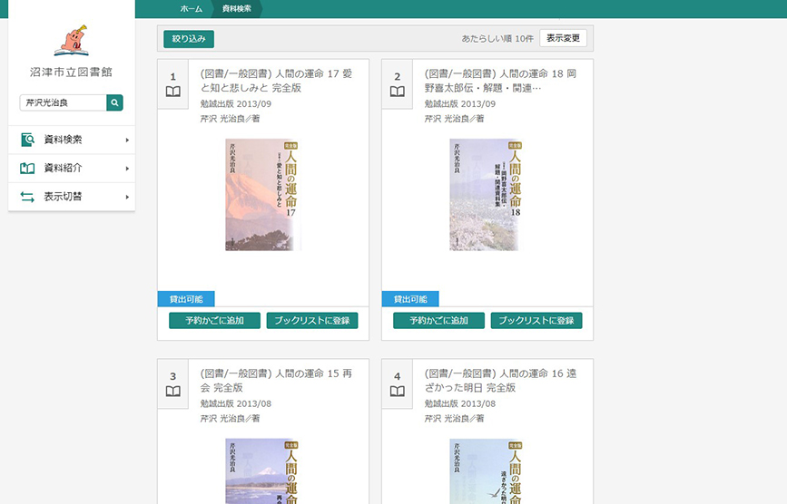Expand the 資料検索 menu arrow
Image resolution: width=787 pixels, height=504 pixels.
pos(127,141)
